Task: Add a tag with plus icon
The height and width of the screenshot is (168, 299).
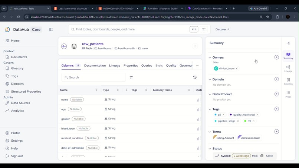Action: (x=276, y=109)
